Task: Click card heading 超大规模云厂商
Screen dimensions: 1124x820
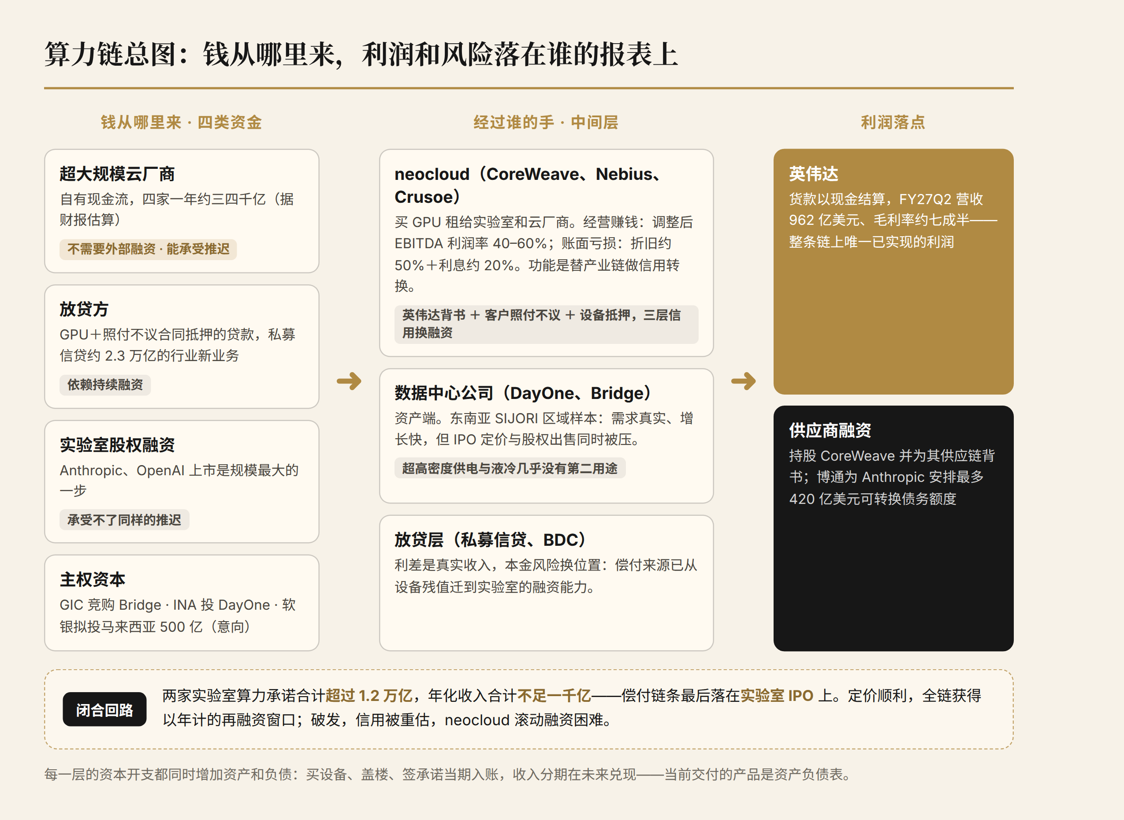Action: click(x=117, y=174)
